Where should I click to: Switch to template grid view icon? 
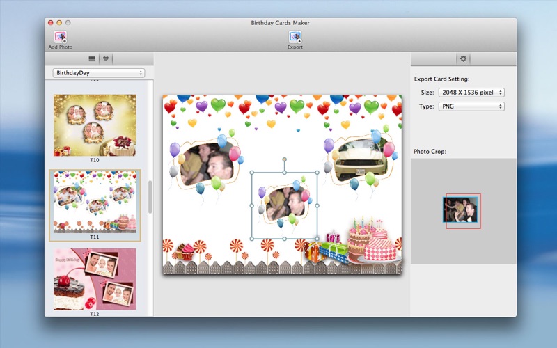click(92, 59)
